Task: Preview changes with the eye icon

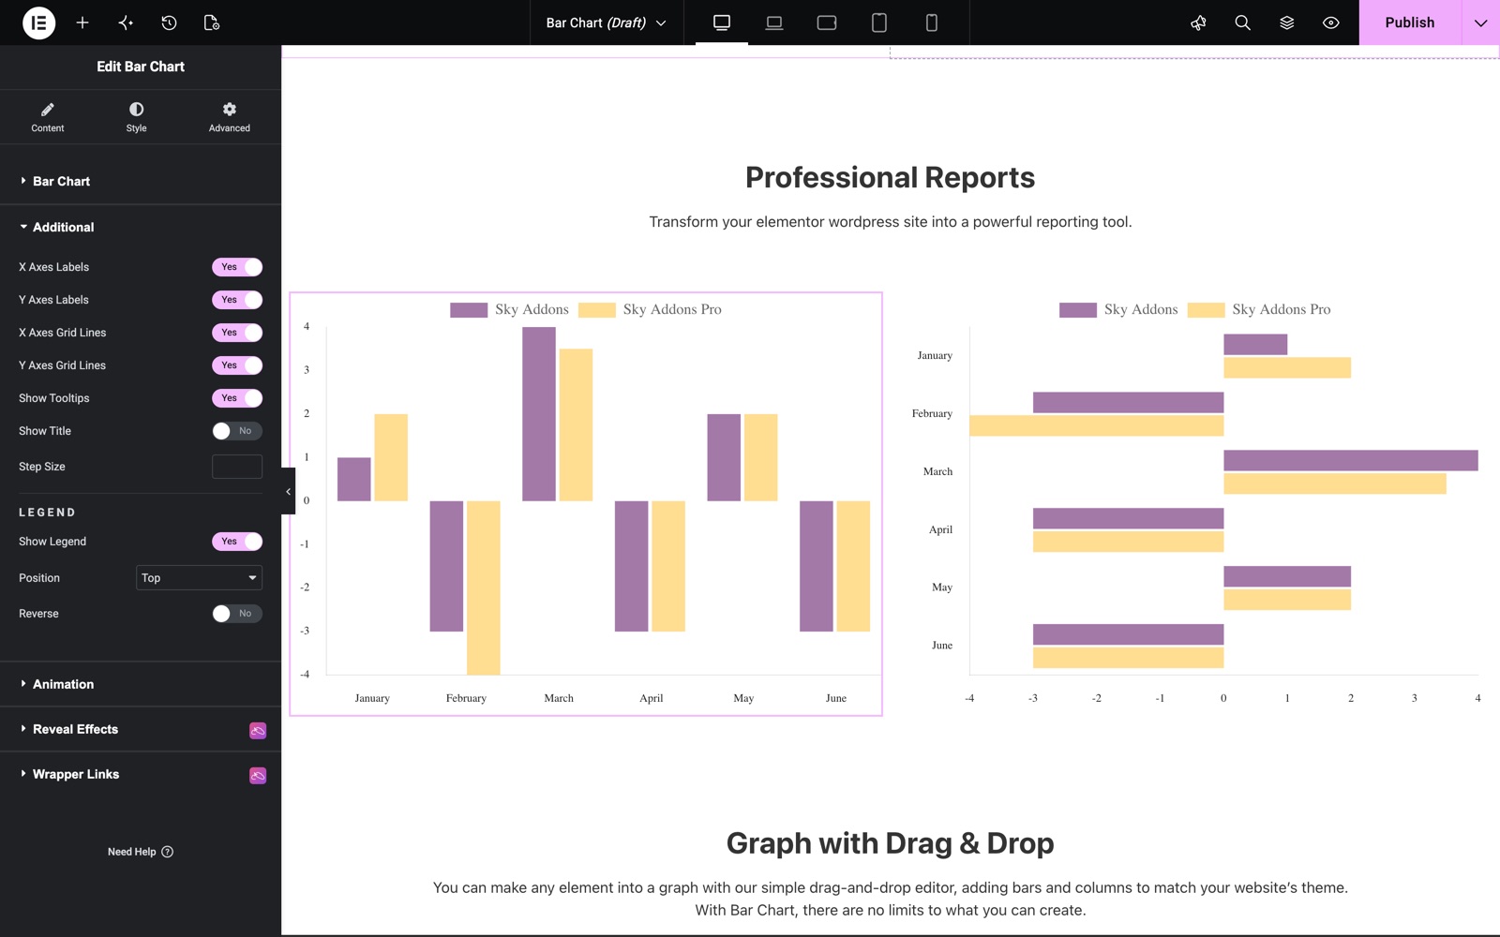Action: pyautogui.click(x=1330, y=22)
